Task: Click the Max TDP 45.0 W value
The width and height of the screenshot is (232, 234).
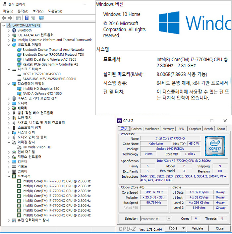Action: 194,144
